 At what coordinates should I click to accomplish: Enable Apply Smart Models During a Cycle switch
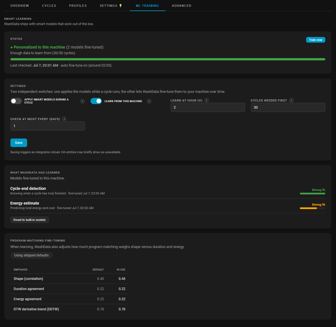point(16,101)
